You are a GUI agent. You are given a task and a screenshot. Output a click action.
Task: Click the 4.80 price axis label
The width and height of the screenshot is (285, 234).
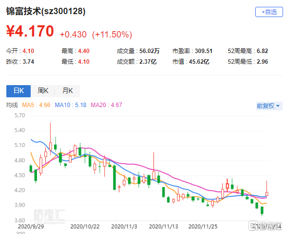pyautogui.click(x=19, y=161)
